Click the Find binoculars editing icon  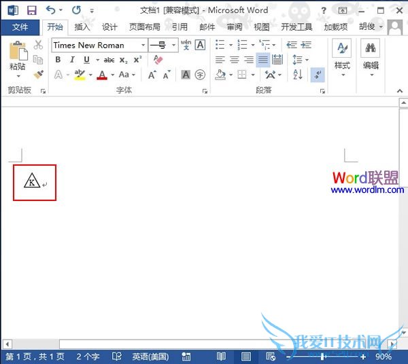371,48
